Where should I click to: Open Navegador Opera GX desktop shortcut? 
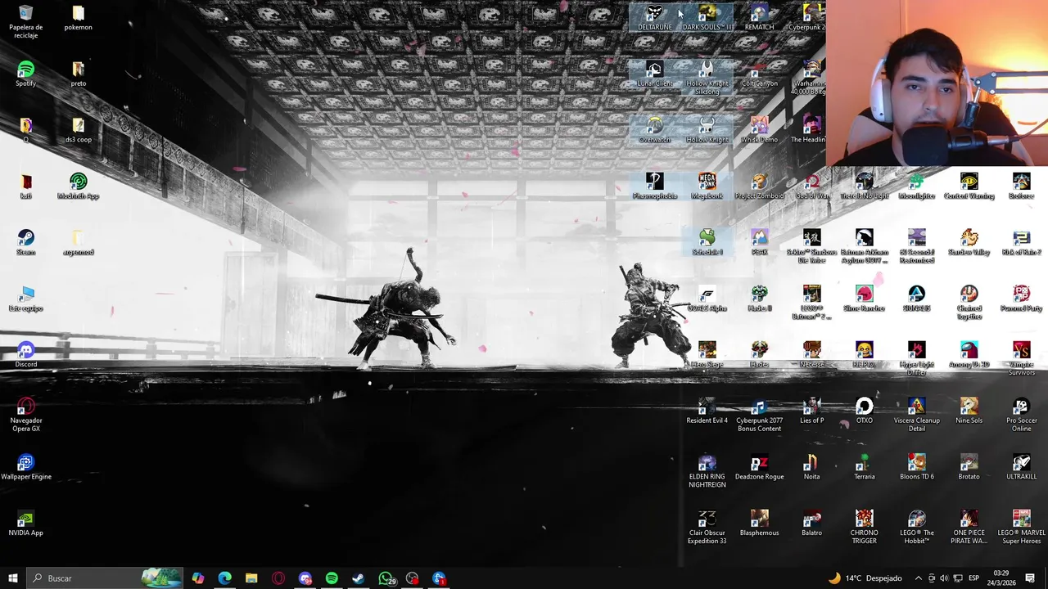tap(25, 415)
